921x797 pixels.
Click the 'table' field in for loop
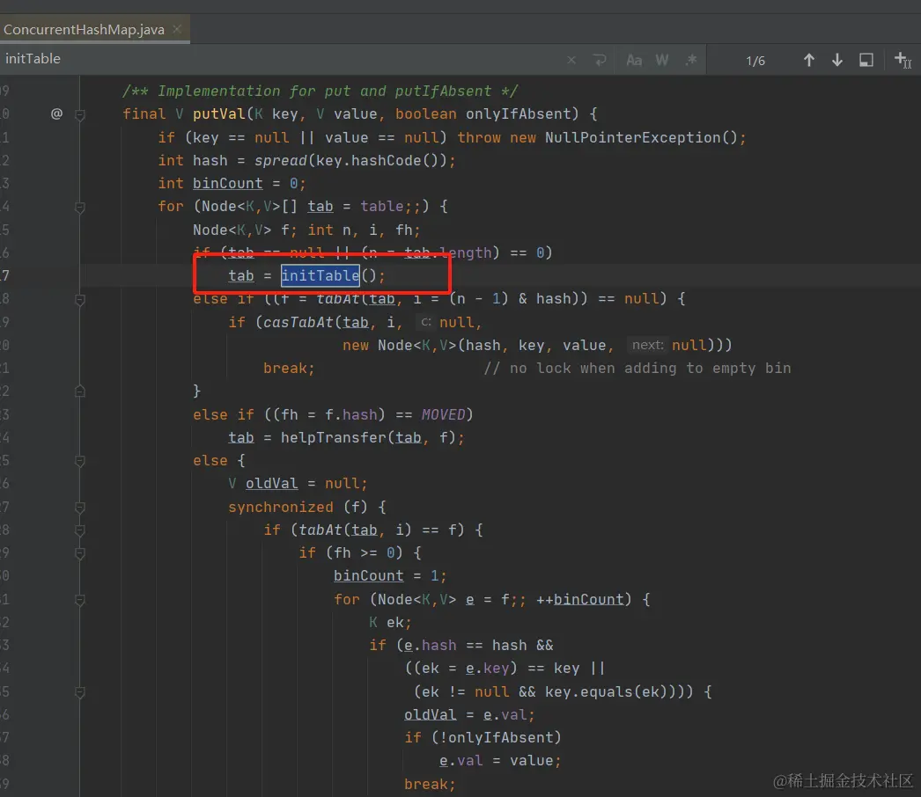point(382,206)
